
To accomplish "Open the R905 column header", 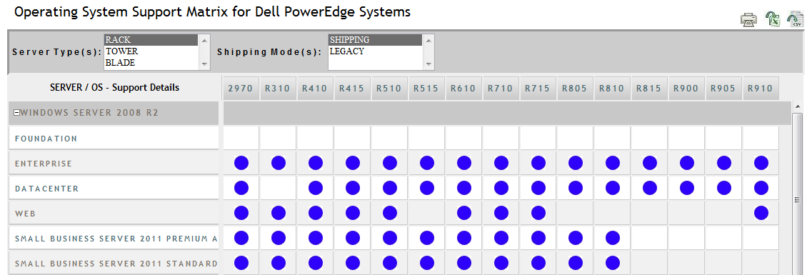I will pyautogui.click(x=723, y=89).
